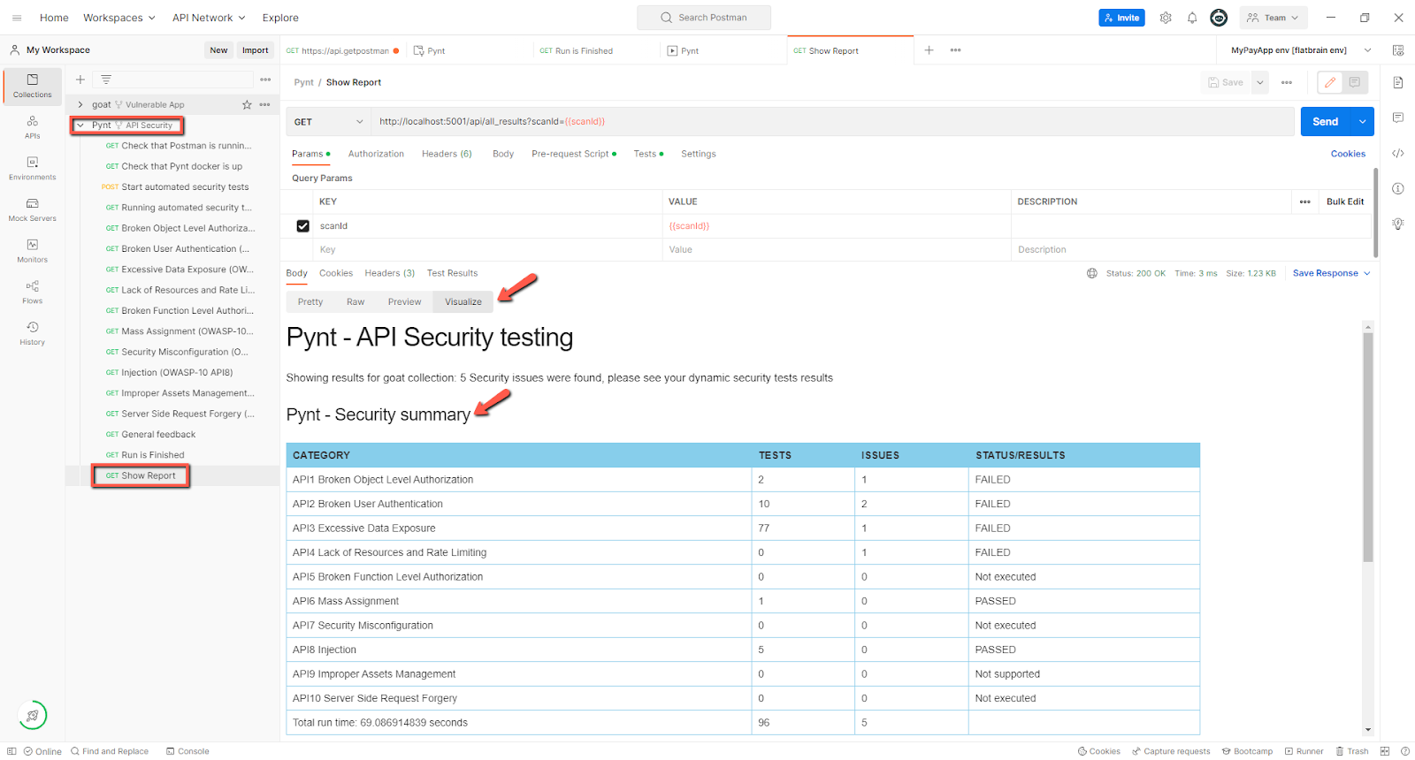This screenshot has width=1415, height=760.
Task: Open the Console in status bar
Action: click(187, 751)
